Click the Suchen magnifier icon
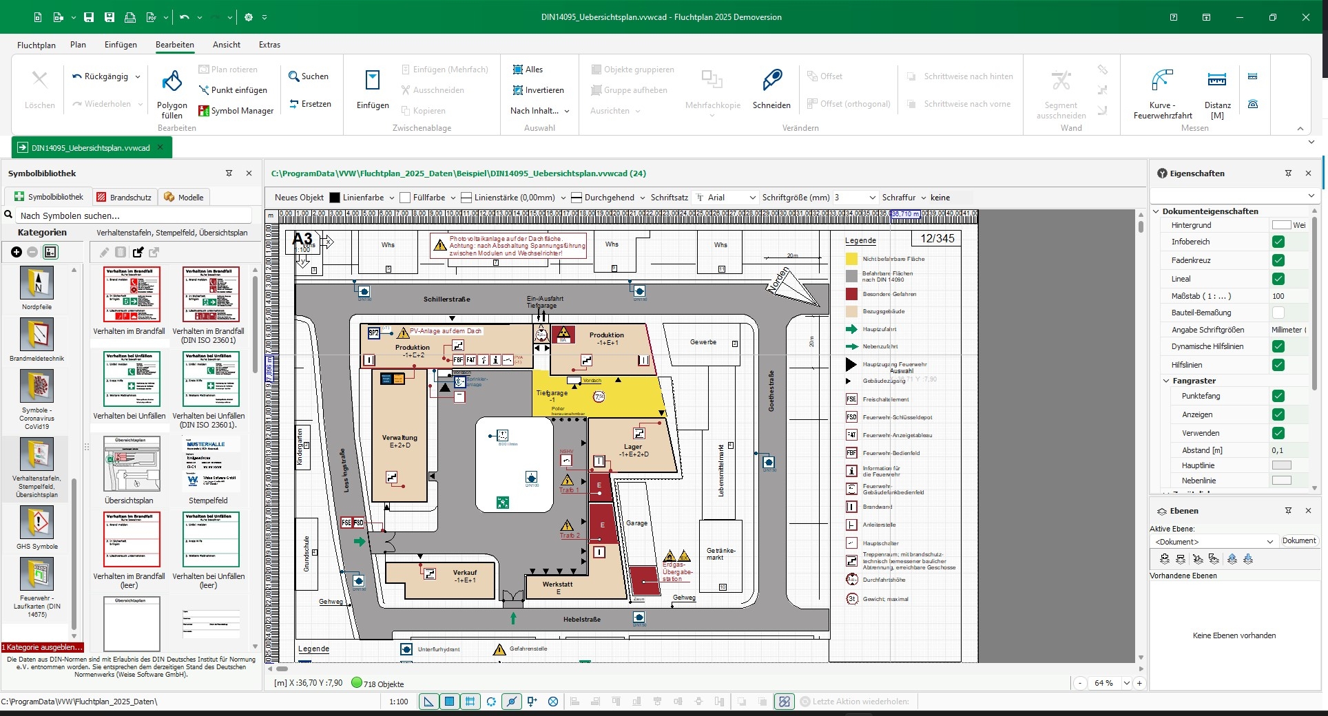This screenshot has width=1328, height=716. pyautogui.click(x=294, y=76)
